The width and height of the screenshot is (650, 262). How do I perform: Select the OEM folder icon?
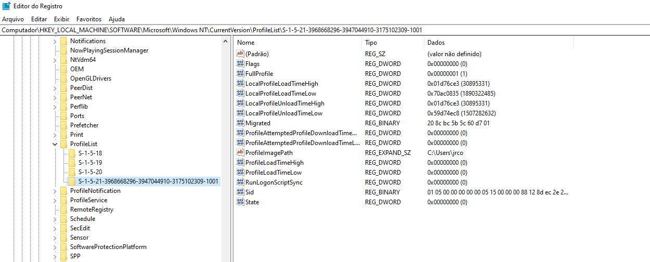tap(63, 69)
